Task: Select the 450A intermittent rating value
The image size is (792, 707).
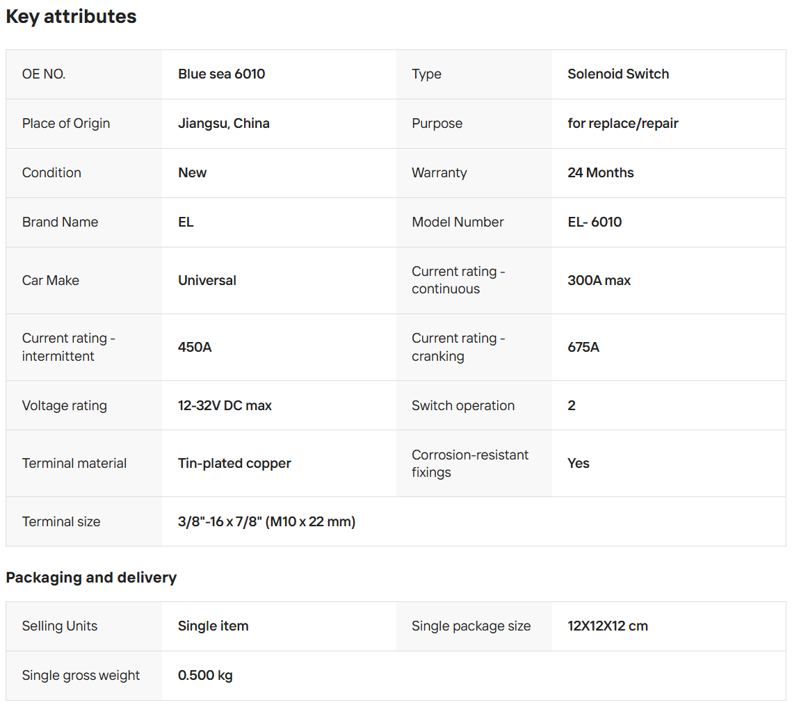Action: [x=195, y=347]
